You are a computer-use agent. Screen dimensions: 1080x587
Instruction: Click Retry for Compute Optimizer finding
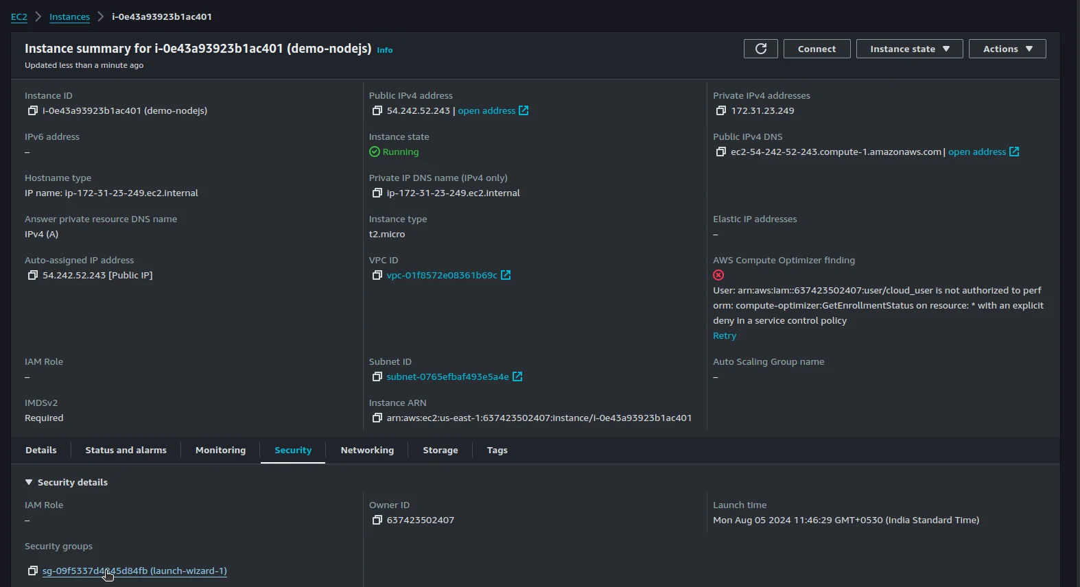pyautogui.click(x=724, y=335)
